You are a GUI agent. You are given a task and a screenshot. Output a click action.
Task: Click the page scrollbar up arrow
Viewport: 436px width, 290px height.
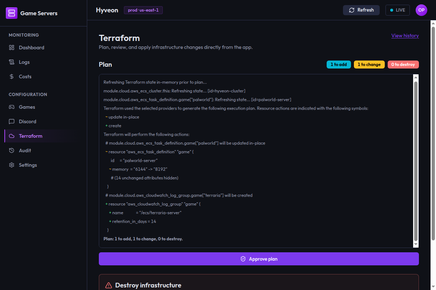pyautogui.click(x=433, y=23)
